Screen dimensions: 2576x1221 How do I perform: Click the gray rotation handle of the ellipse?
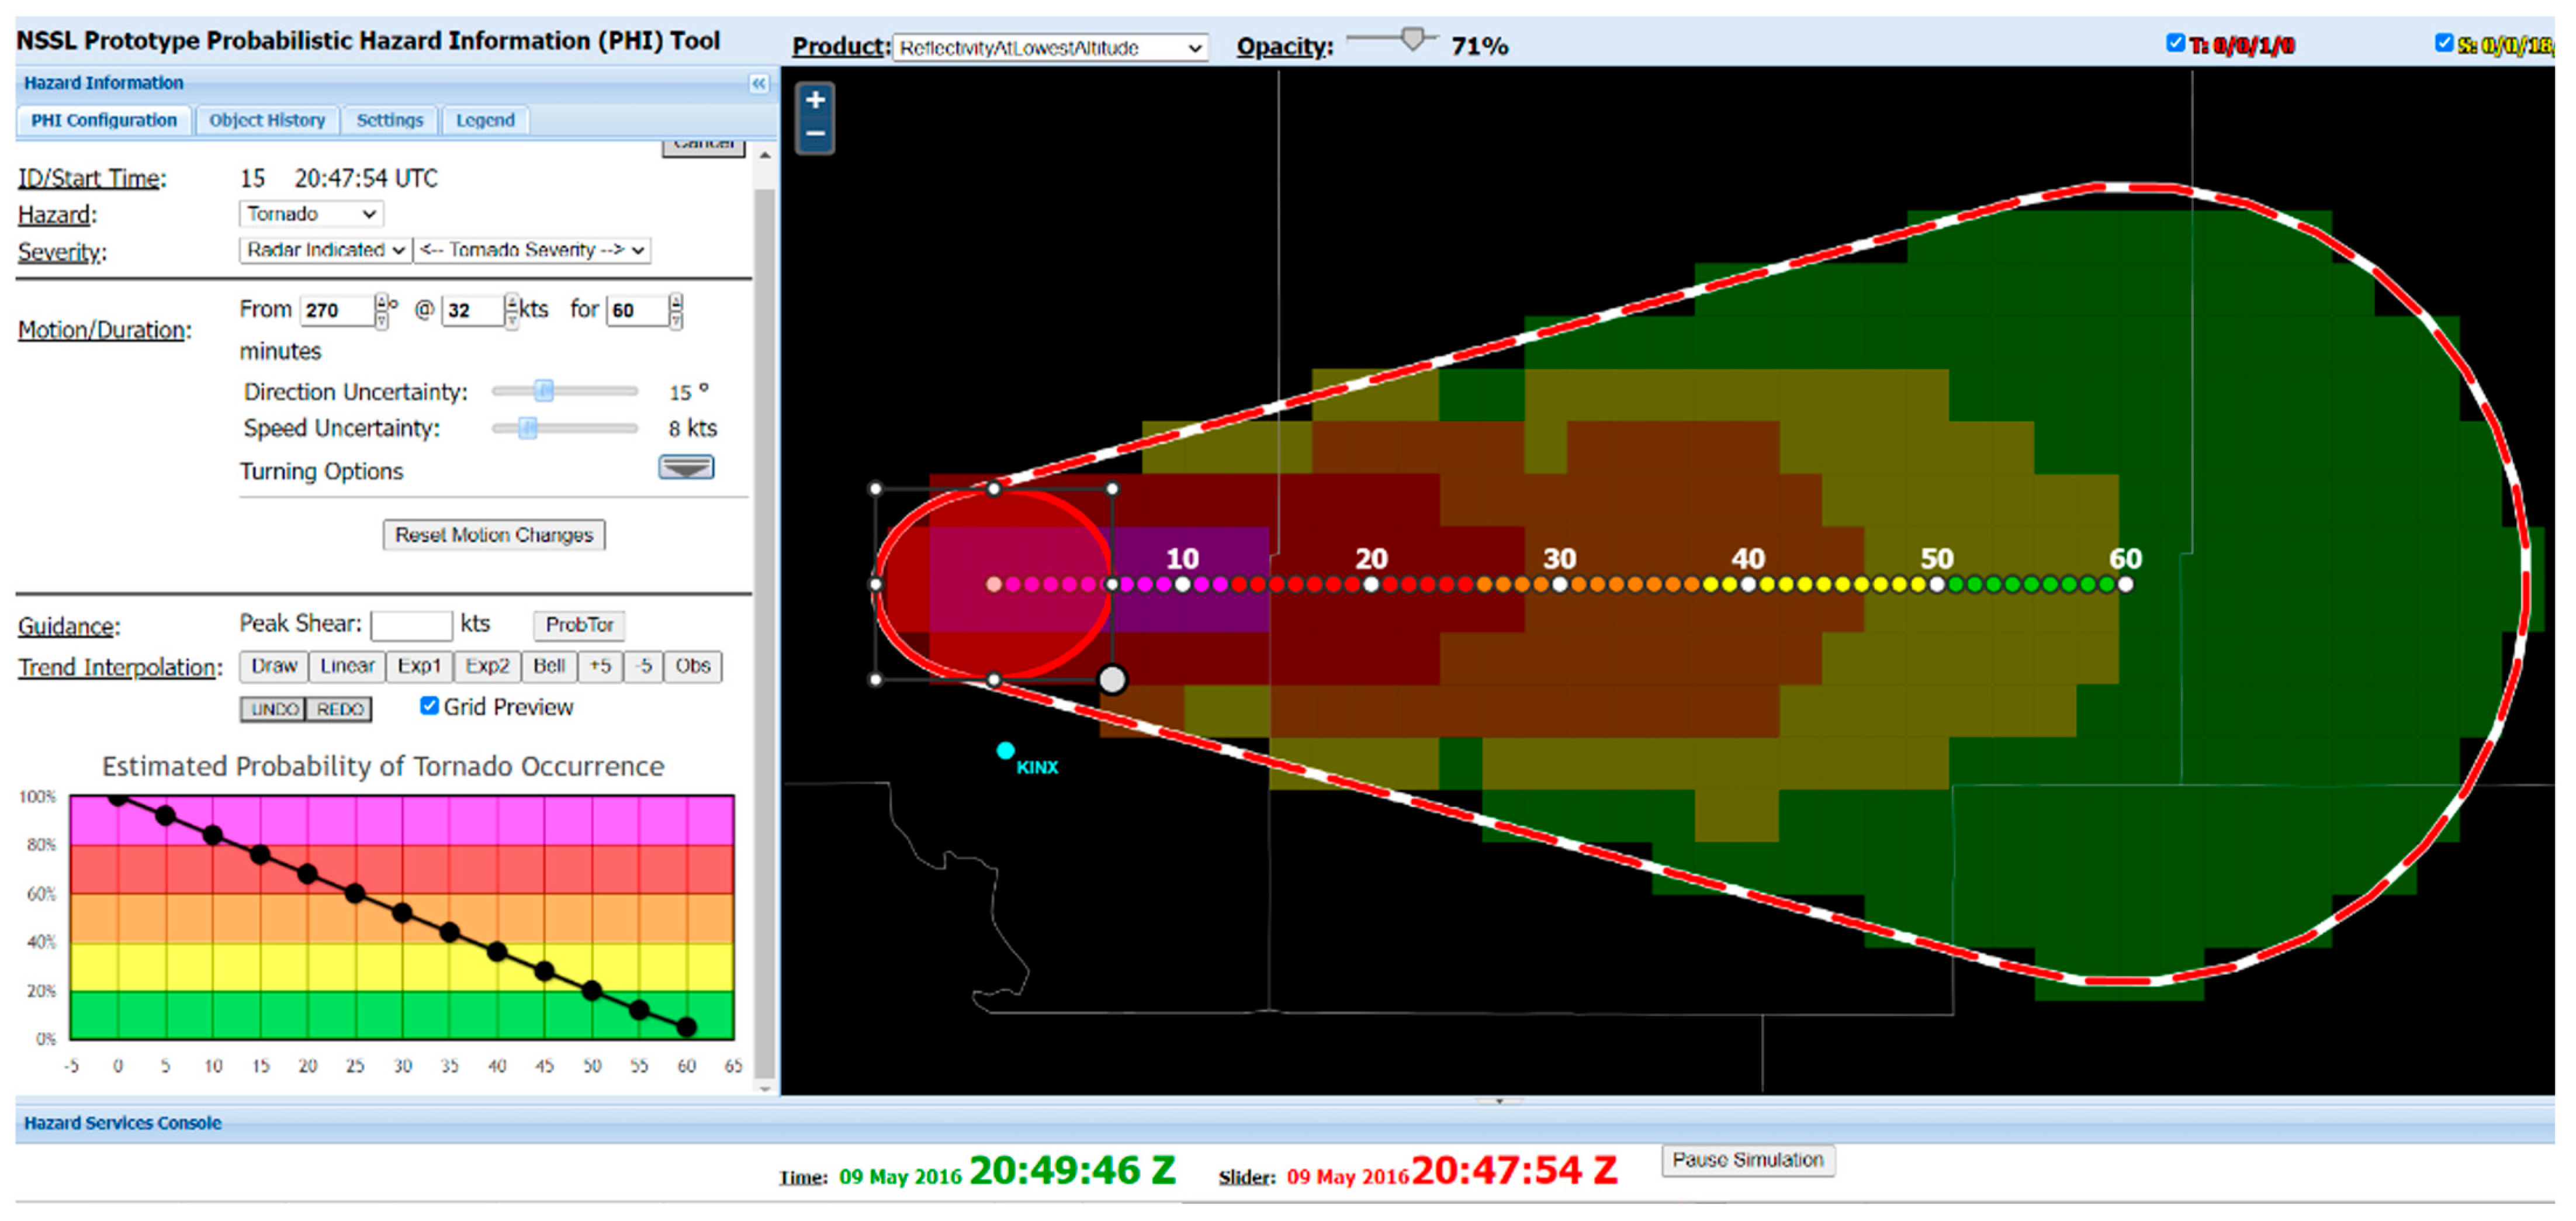pyautogui.click(x=1112, y=680)
